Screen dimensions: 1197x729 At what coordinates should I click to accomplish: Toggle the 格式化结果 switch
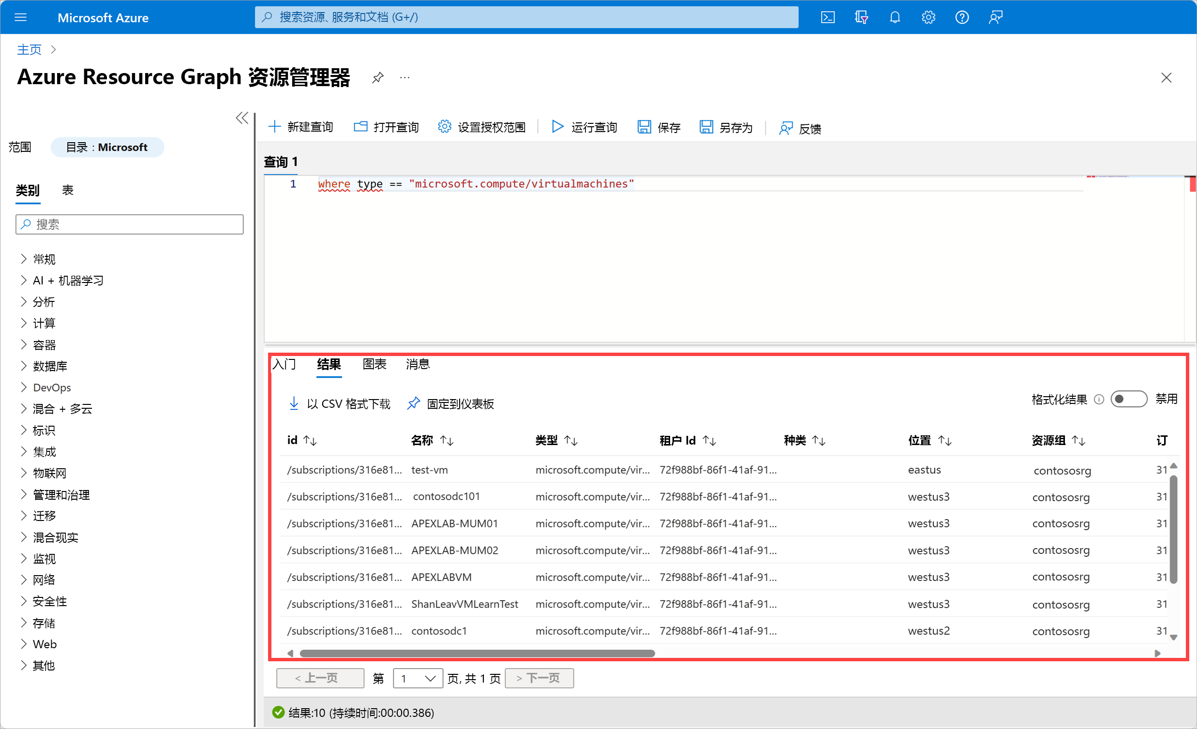[1128, 399]
